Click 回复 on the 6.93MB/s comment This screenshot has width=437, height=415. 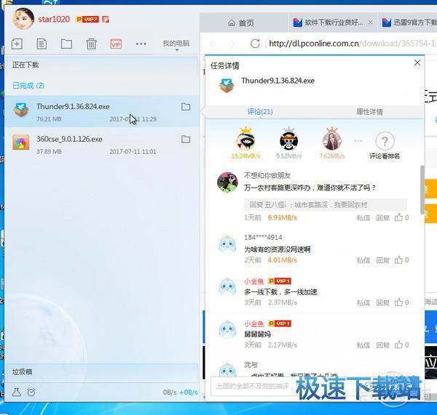pos(382,217)
